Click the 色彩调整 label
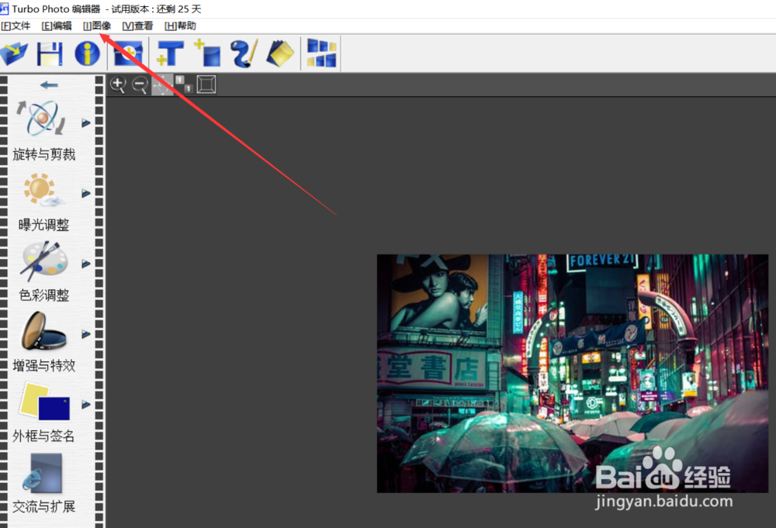Screen dimensions: 776x528 pos(43,295)
